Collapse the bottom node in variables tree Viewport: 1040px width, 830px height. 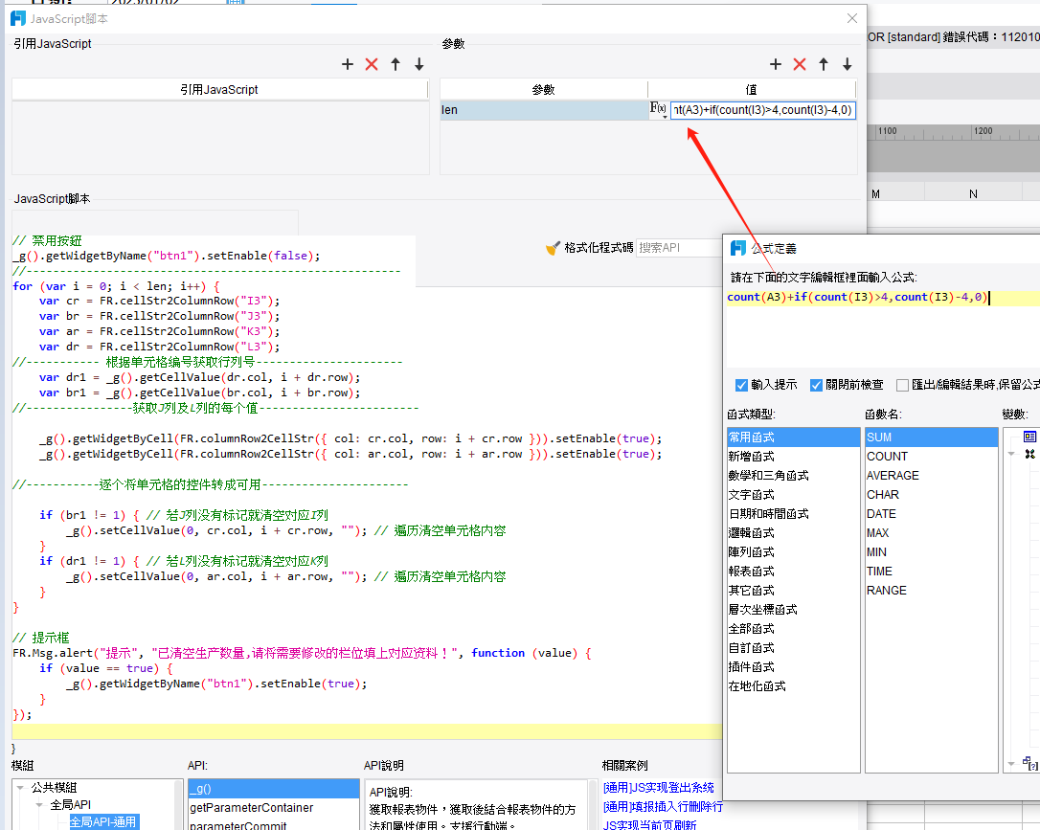[1011, 764]
